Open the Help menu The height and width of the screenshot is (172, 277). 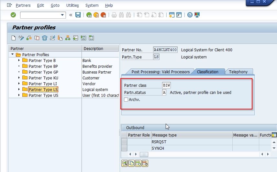click(109, 5)
